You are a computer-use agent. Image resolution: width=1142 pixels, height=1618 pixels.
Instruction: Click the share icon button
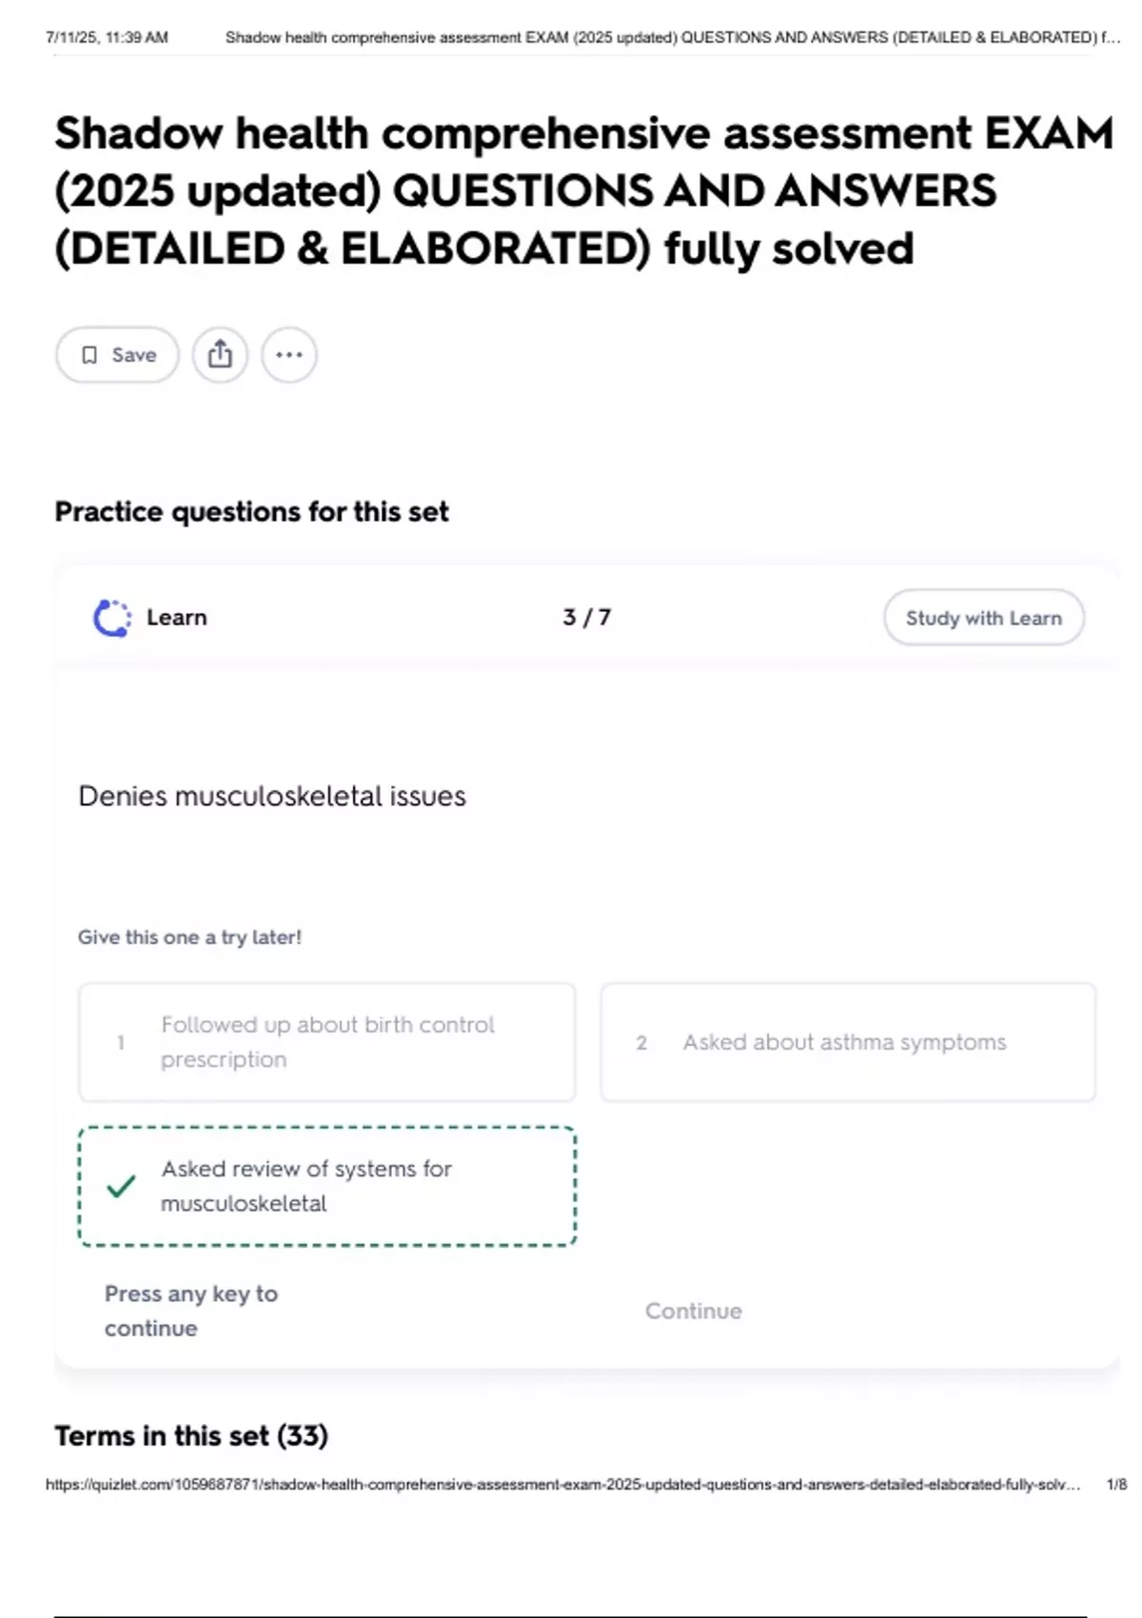(x=220, y=355)
